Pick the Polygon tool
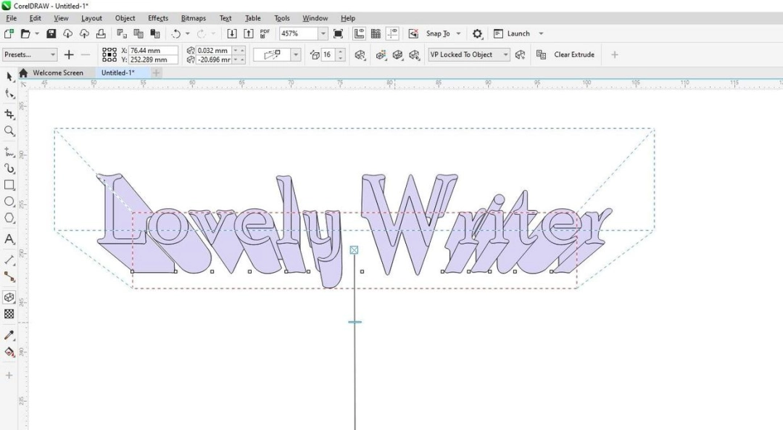This screenshot has width=783, height=430. (x=9, y=218)
